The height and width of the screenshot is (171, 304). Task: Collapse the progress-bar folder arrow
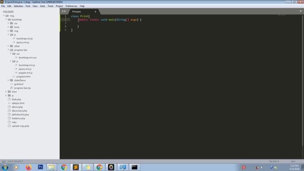click(9, 50)
